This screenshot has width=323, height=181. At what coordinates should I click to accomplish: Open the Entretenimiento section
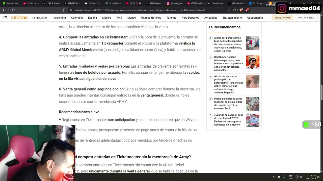tap(232, 18)
